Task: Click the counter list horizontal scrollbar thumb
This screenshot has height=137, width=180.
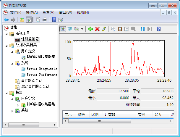Action: pos(100,121)
